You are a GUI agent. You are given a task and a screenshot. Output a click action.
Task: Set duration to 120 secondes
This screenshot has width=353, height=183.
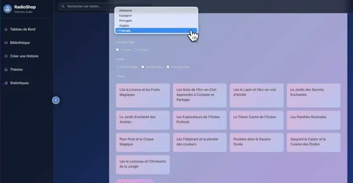168,67
